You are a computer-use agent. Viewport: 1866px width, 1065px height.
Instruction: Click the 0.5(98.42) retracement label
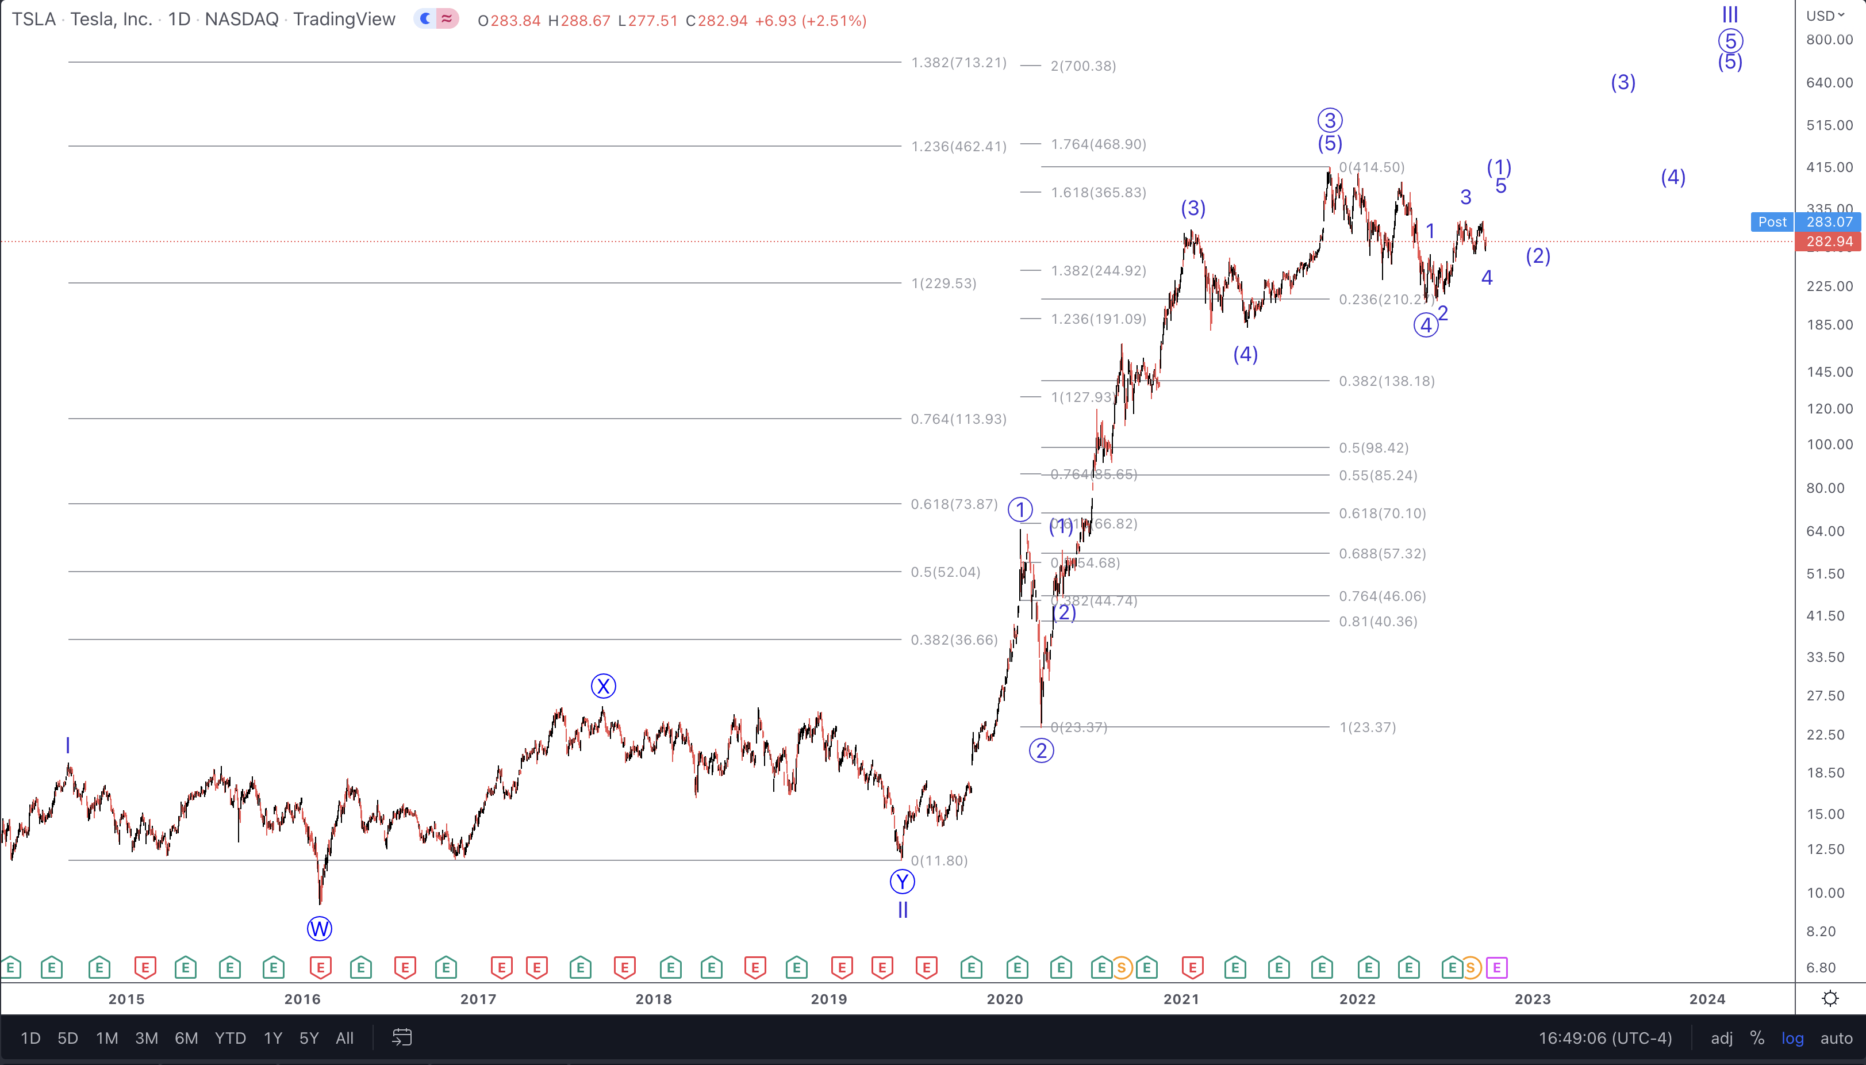(1373, 447)
